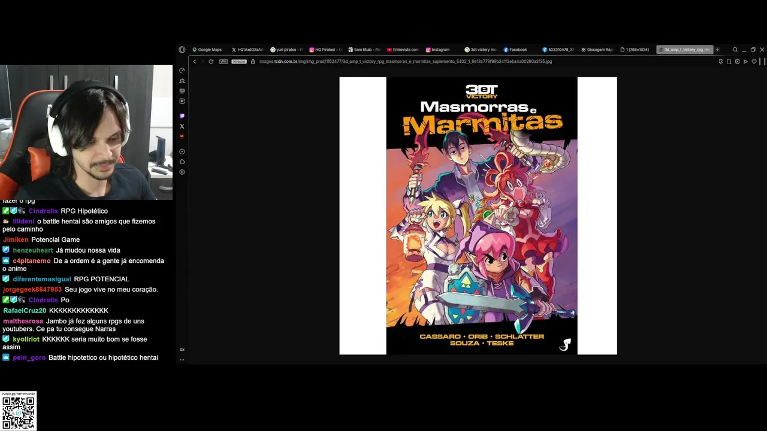Open the 503310478 Facebook tab

pyautogui.click(x=558, y=50)
